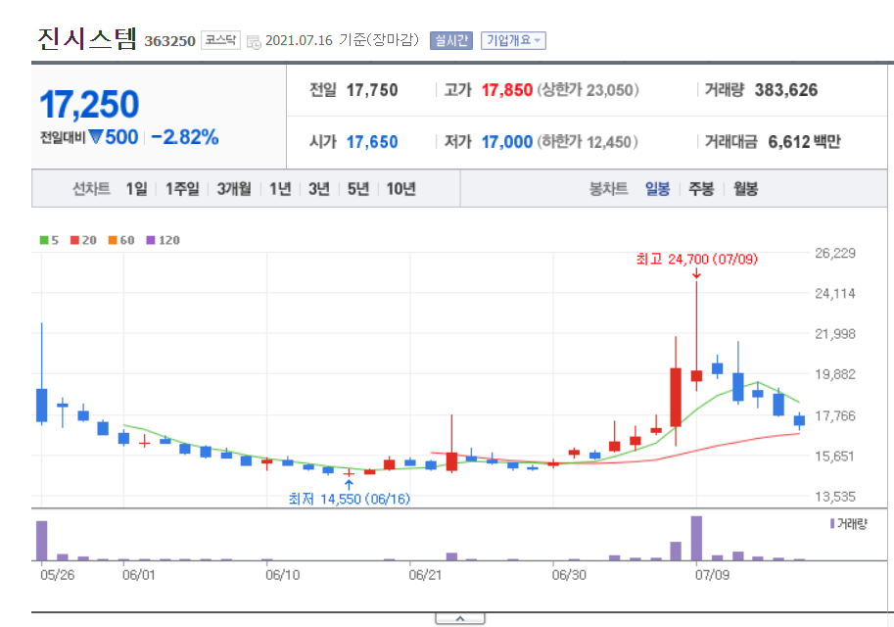Select the 3개월 line chart tab
The image size is (894, 627).
coord(234,189)
